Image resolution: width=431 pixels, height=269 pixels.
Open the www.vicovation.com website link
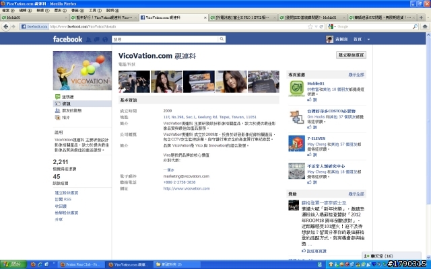coord(187,188)
